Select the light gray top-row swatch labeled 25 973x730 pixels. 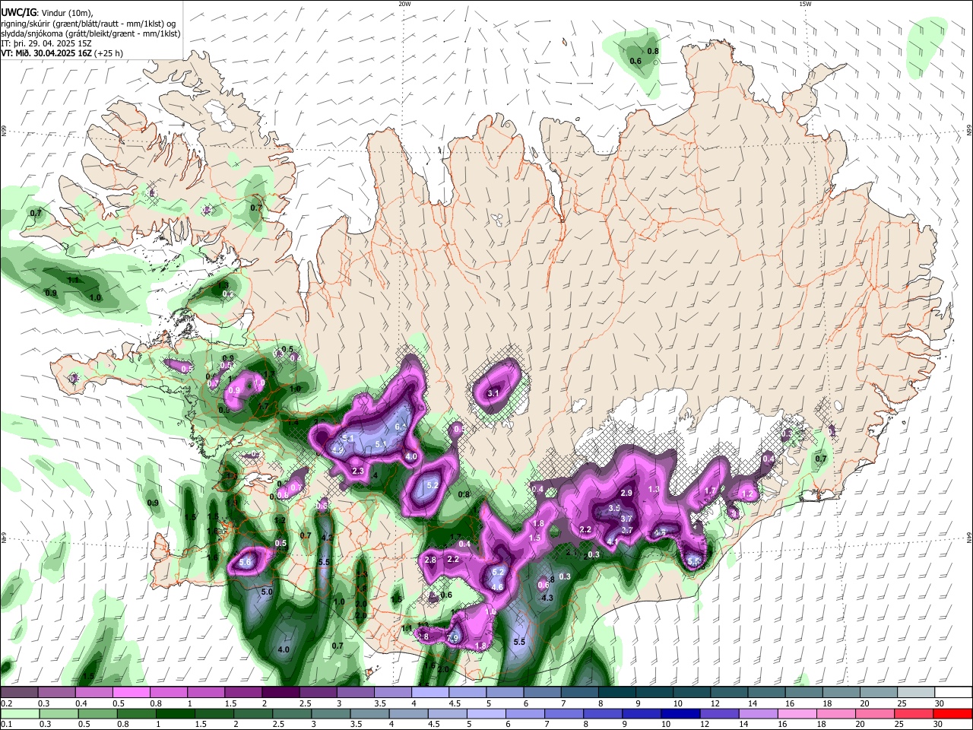[916, 693]
